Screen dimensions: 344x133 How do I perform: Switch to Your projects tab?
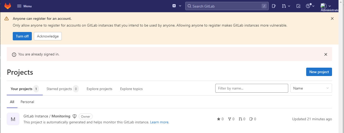pyautogui.click(x=24, y=89)
